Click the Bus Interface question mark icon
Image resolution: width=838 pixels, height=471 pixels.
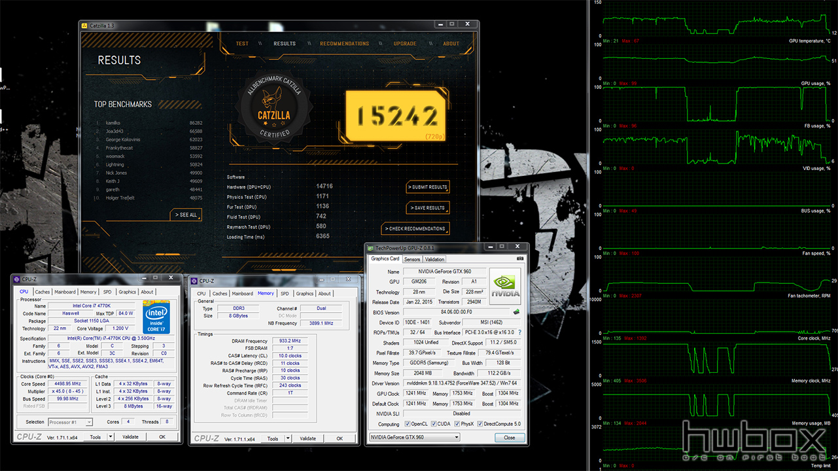(x=520, y=332)
